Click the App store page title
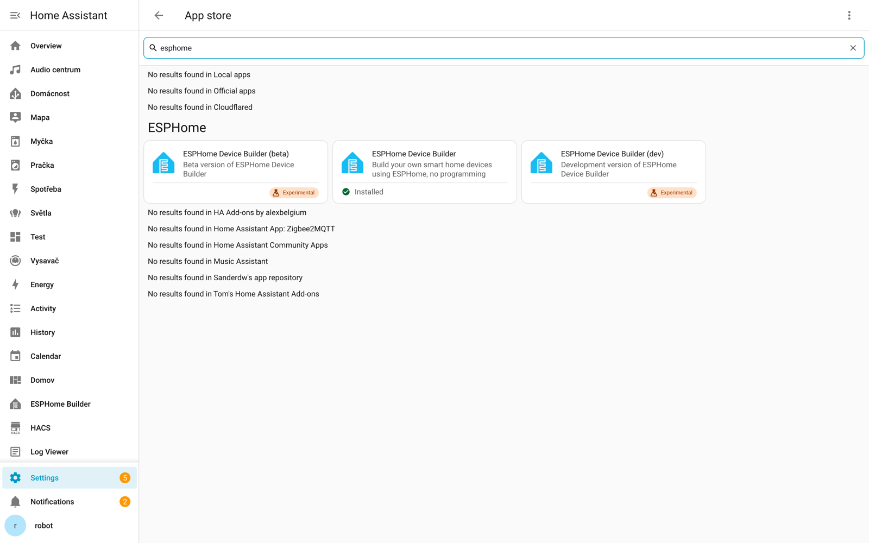The height and width of the screenshot is (543, 869). (208, 15)
